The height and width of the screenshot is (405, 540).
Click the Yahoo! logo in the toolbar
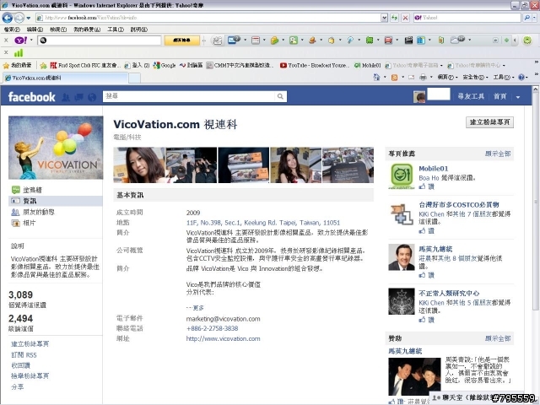point(20,40)
